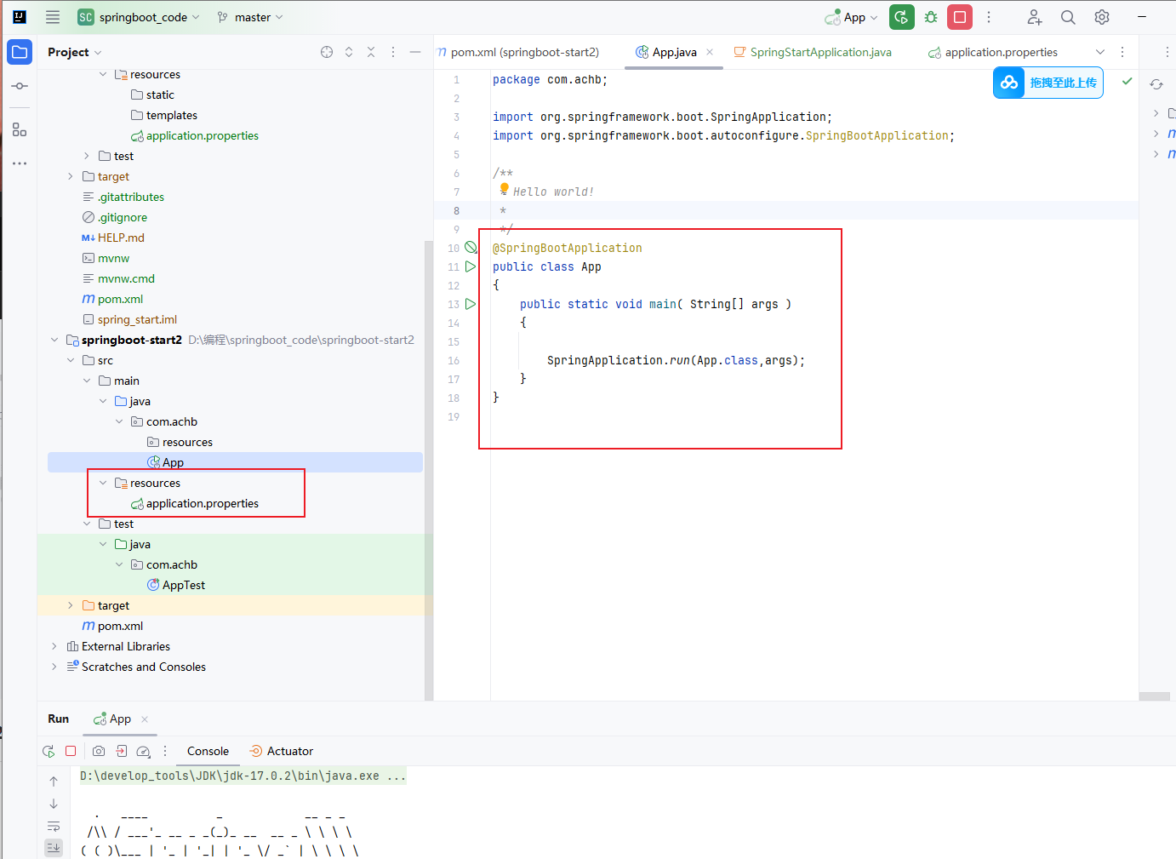Open the master branch dropdown
The width and height of the screenshot is (1176, 859).
click(249, 16)
